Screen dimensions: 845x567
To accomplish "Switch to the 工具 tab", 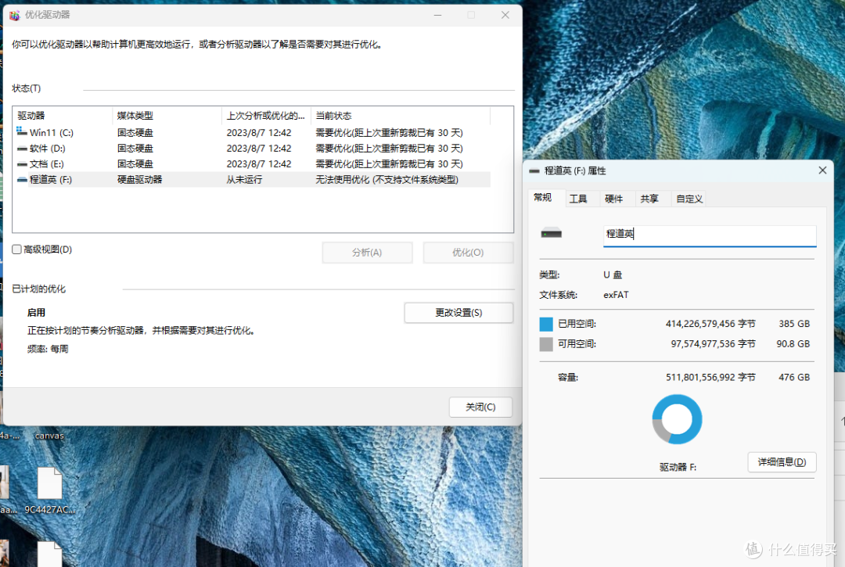I will 578,199.
